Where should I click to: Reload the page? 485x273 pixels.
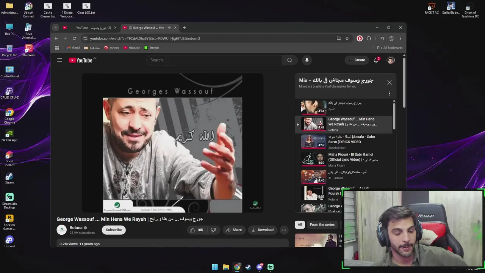tap(74, 38)
